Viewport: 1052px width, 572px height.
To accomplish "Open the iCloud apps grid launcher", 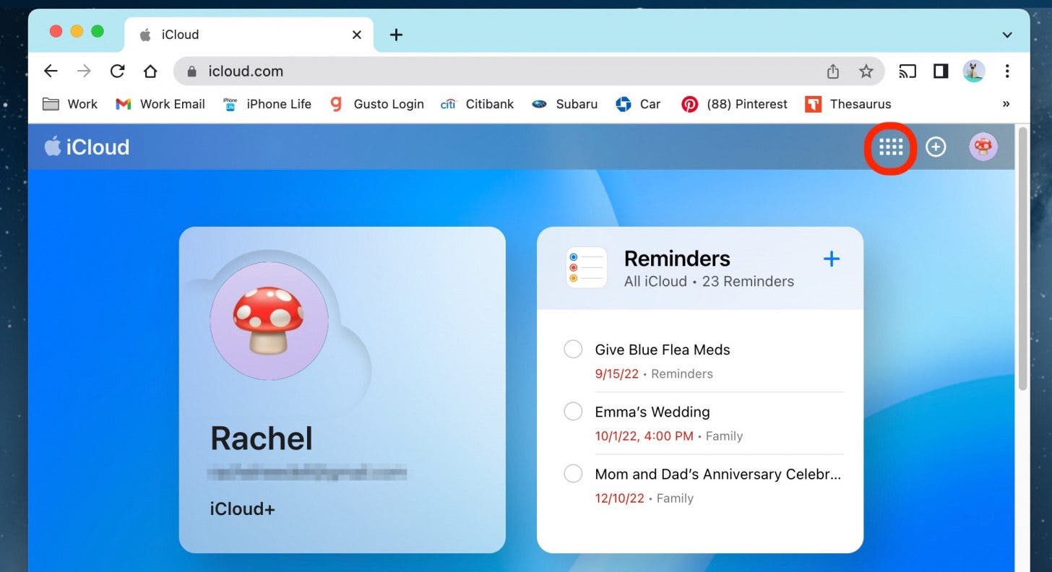I will [891, 147].
